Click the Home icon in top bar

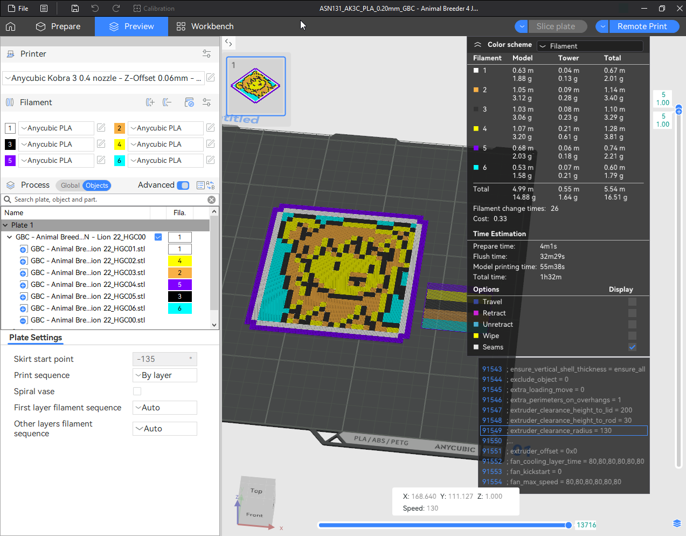11,26
